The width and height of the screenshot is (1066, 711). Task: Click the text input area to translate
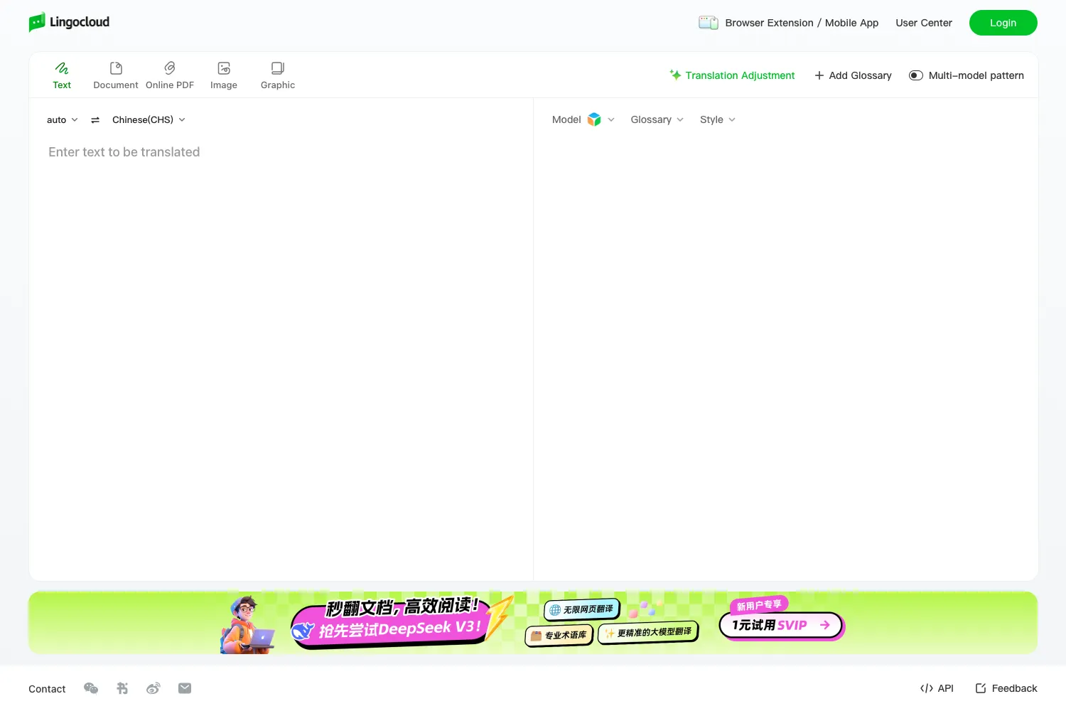click(281, 355)
